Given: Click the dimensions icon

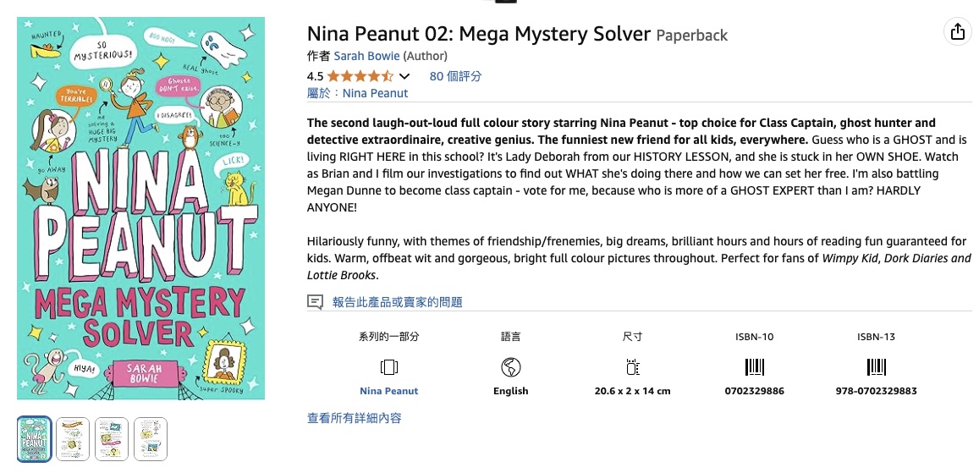Looking at the screenshot, I should [x=632, y=367].
